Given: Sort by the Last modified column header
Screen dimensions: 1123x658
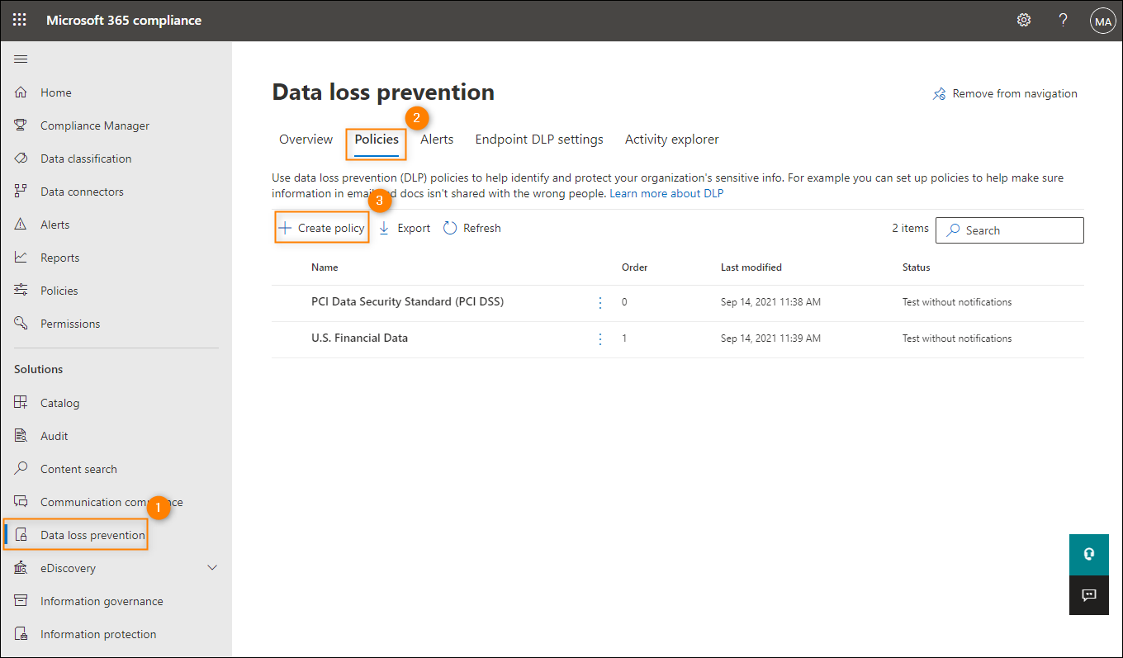Looking at the screenshot, I should (751, 267).
